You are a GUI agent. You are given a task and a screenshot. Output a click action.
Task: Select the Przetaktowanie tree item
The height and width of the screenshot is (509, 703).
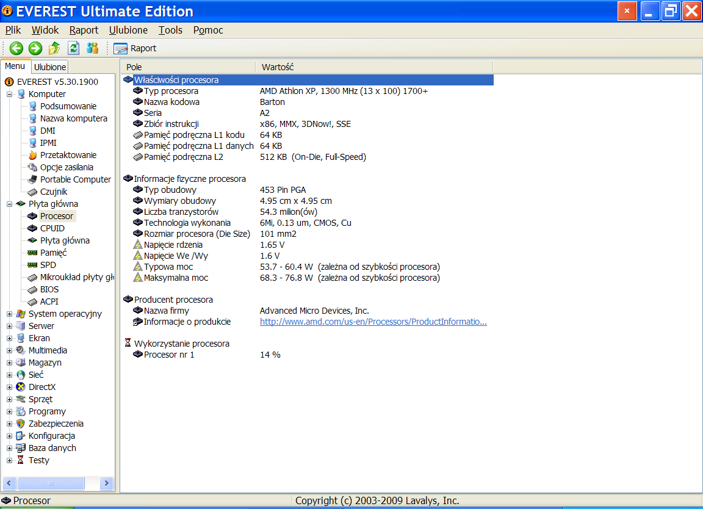click(x=68, y=155)
